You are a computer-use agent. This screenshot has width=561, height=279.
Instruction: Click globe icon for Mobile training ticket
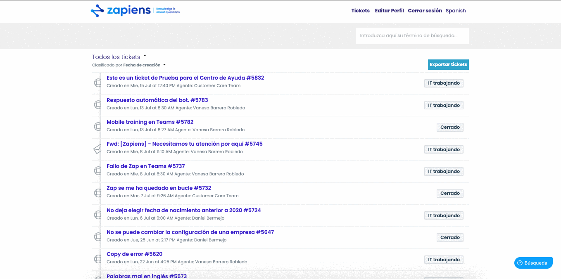[x=98, y=127]
